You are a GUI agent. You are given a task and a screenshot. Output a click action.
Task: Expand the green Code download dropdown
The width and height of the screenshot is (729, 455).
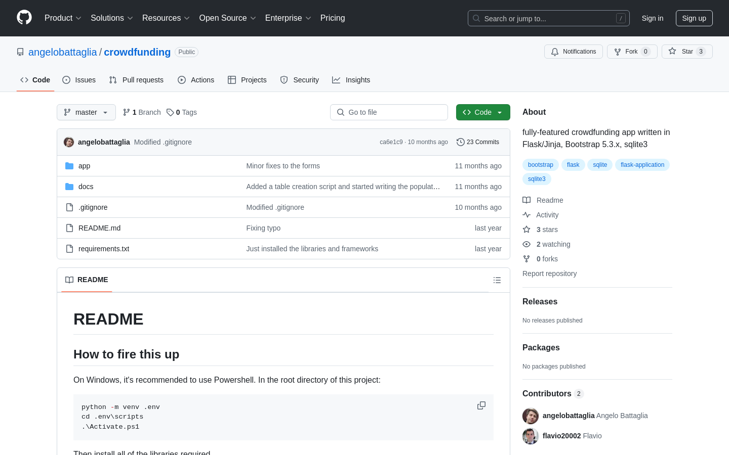click(x=483, y=112)
